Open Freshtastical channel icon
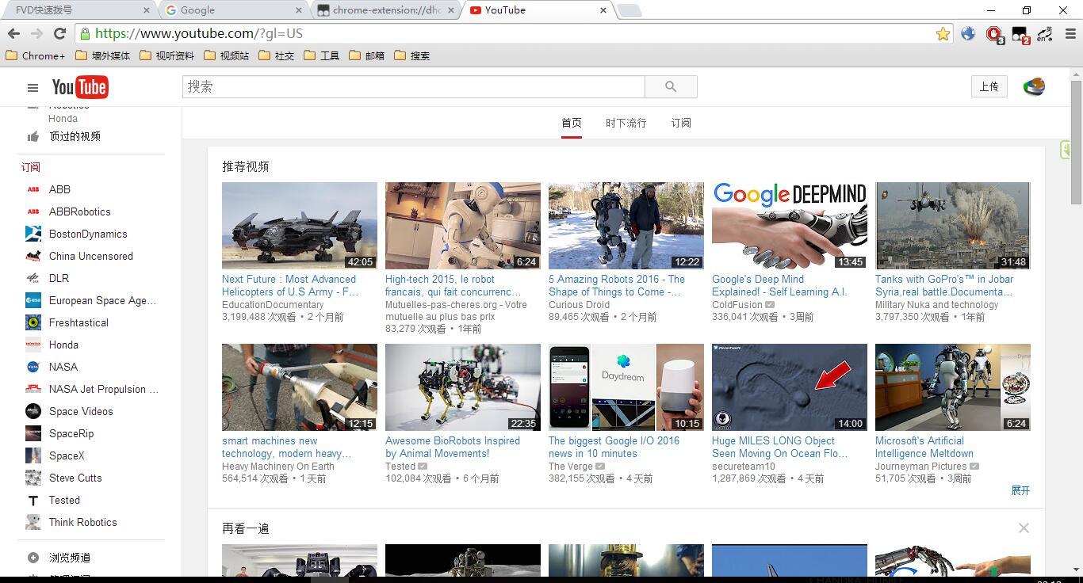1083x583 pixels. tap(33, 322)
